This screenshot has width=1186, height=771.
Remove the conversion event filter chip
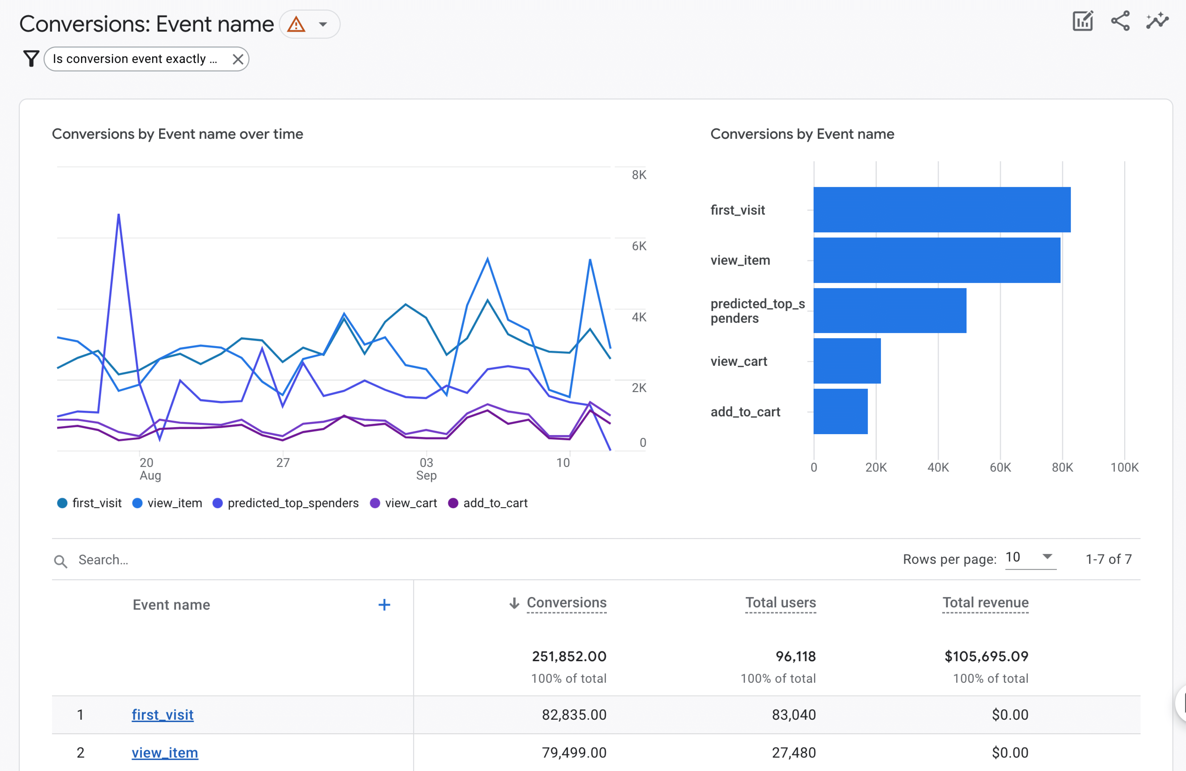(238, 59)
